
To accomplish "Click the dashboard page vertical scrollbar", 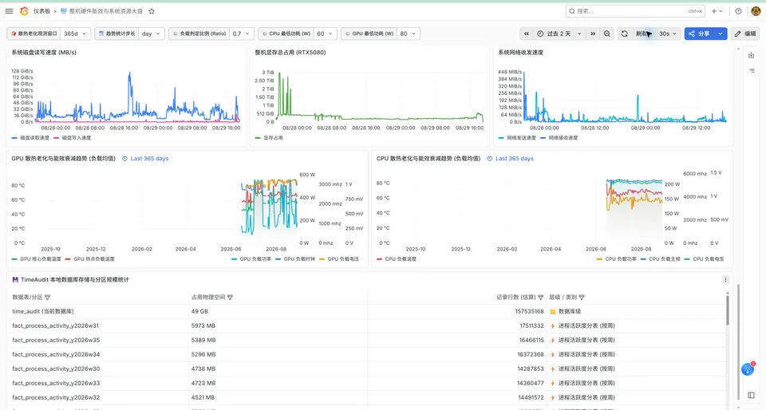I will (737, 341).
